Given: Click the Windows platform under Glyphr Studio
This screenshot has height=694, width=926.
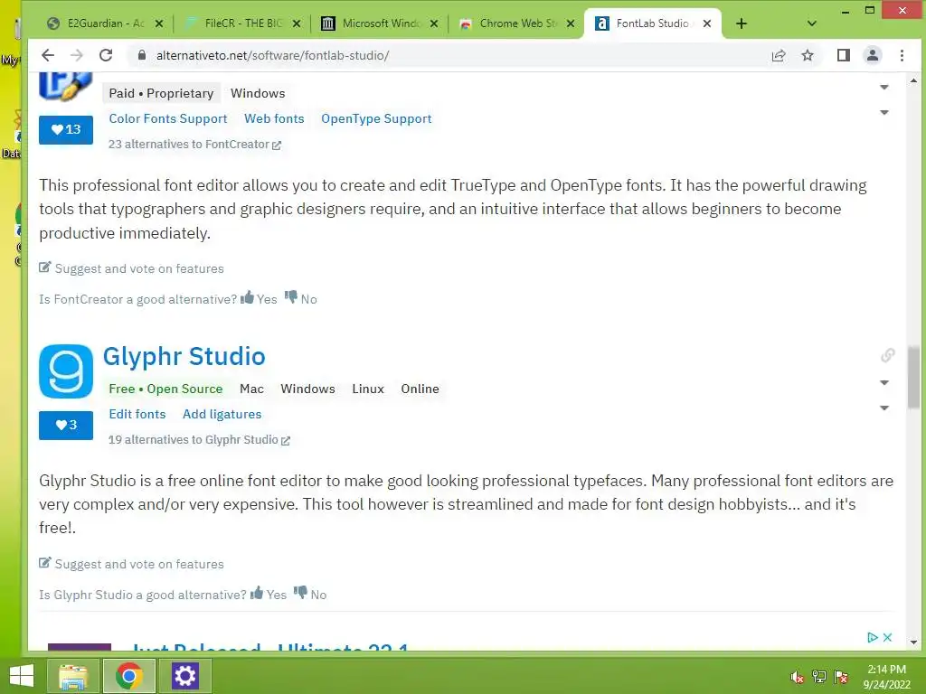Looking at the screenshot, I should tap(307, 389).
